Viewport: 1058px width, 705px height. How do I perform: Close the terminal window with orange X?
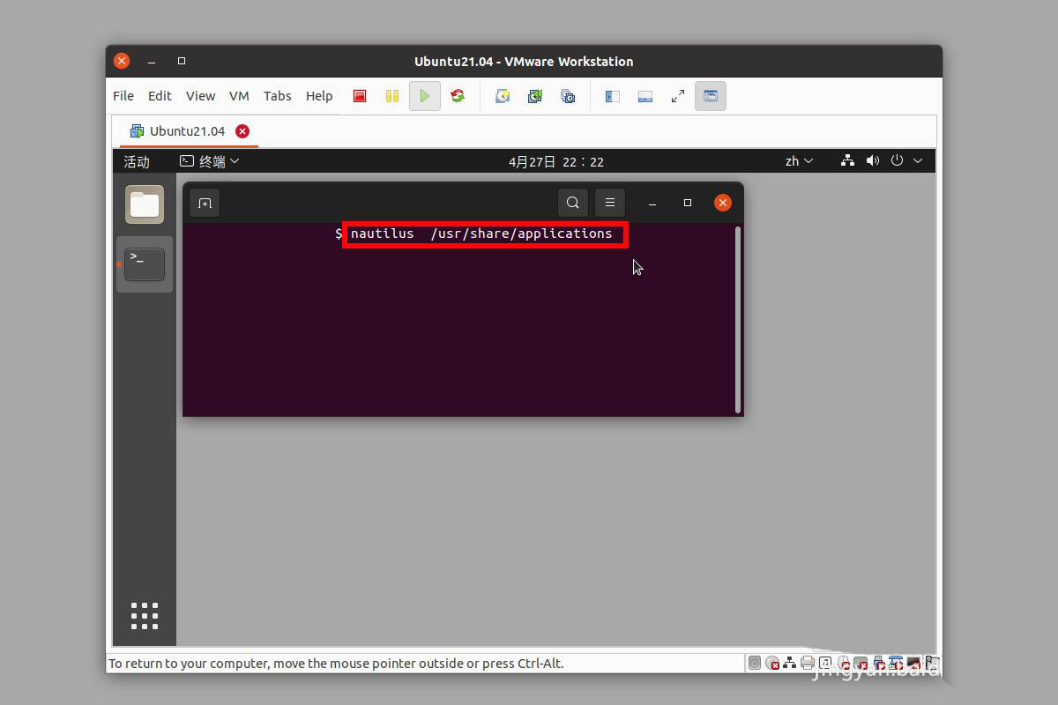723,203
